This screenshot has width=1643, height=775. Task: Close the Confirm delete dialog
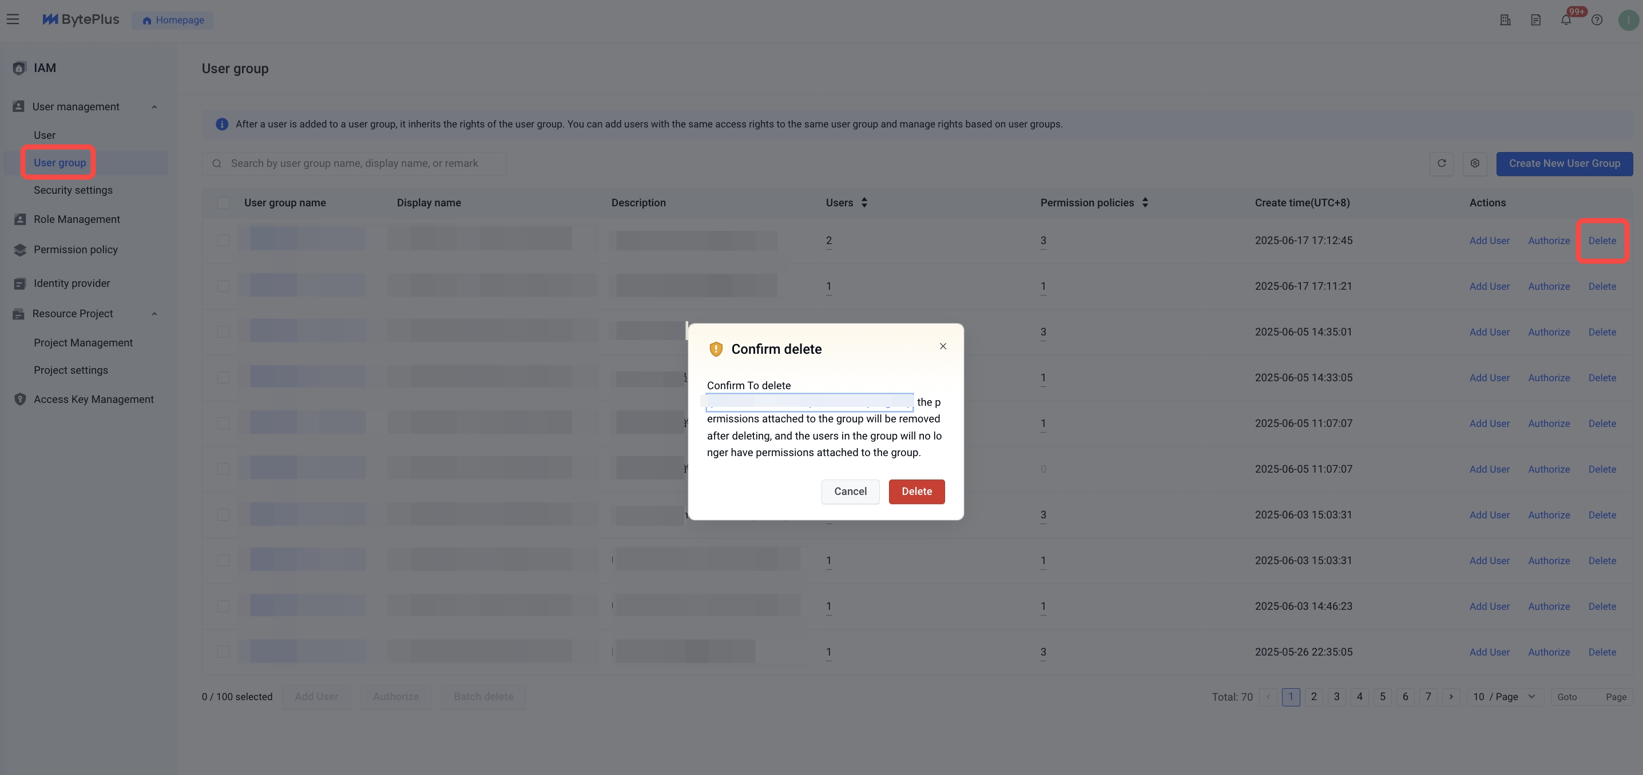pyautogui.click(x=943, y=346)
